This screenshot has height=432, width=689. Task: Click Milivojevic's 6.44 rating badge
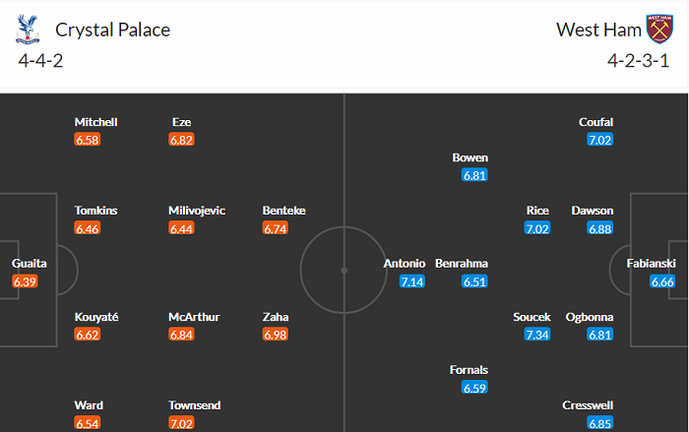point(182,228)
